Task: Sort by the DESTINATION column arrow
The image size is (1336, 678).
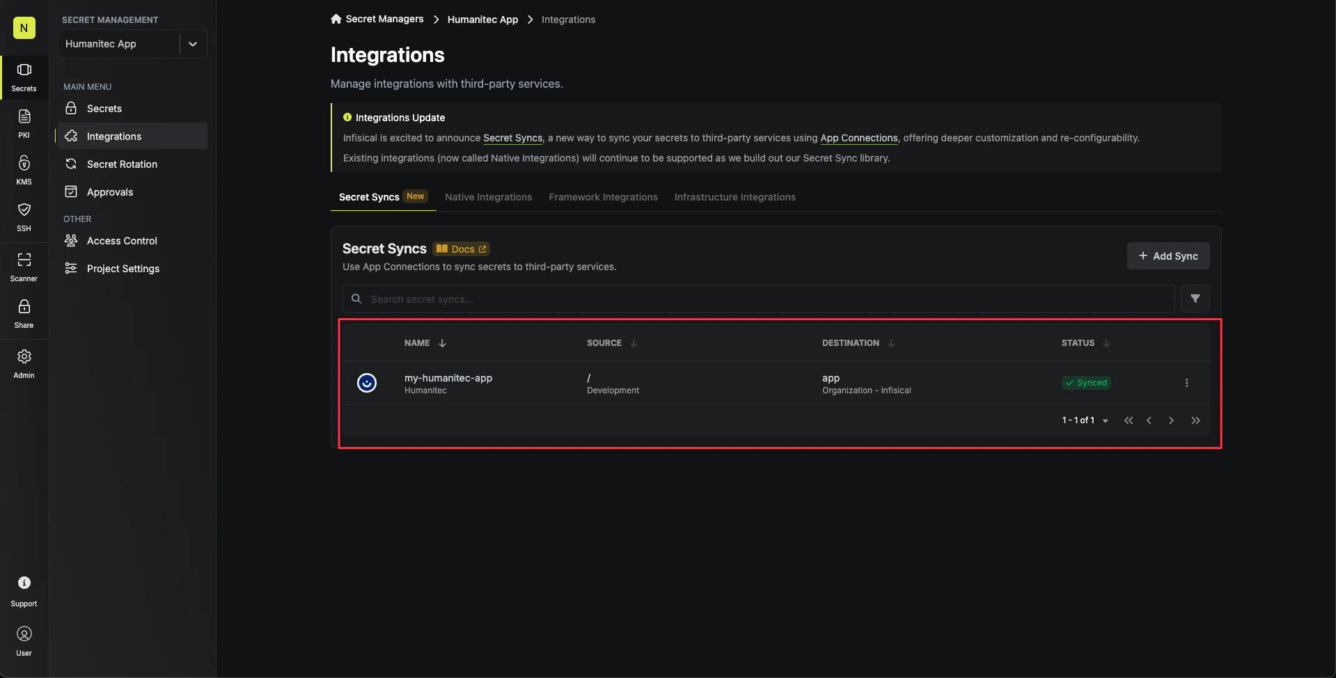Action: (x=891, y=343)
